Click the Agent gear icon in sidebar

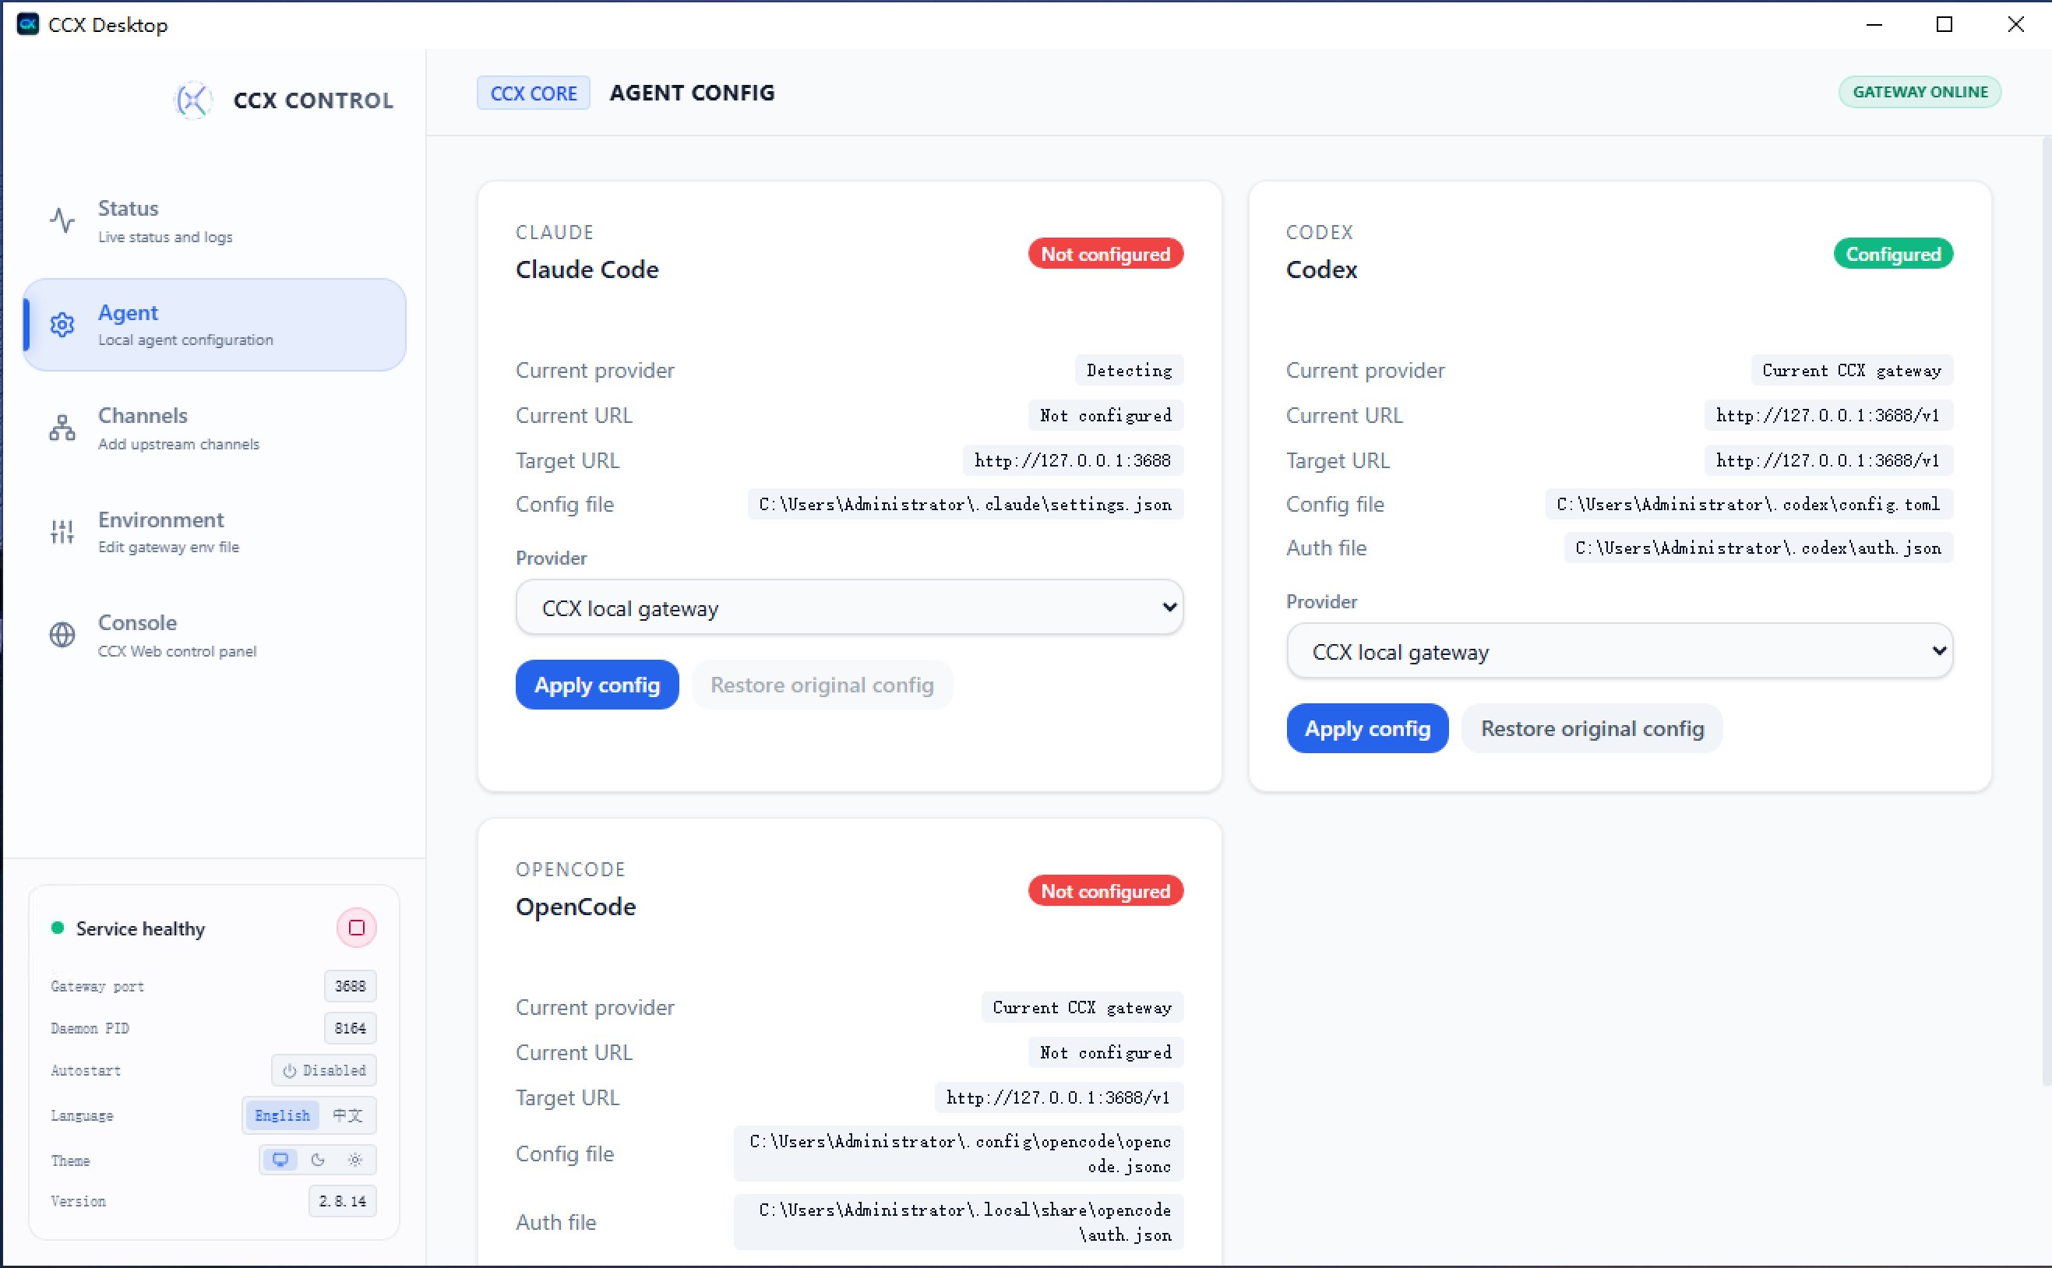(x=62, y=325)
